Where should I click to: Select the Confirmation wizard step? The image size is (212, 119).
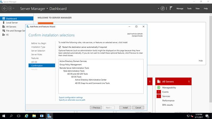point(42,66)
